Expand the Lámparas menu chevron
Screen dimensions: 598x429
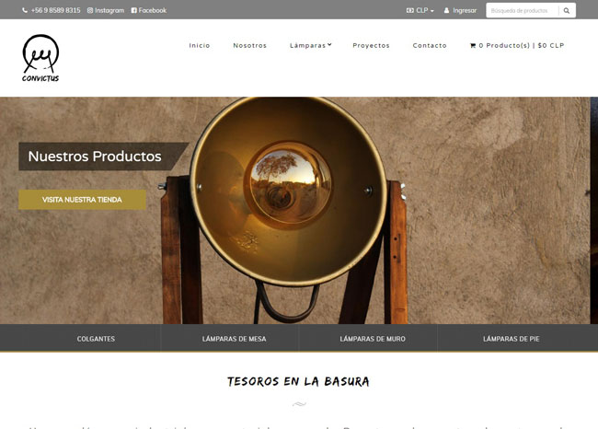pyautogui.click(x=329, y=45)
